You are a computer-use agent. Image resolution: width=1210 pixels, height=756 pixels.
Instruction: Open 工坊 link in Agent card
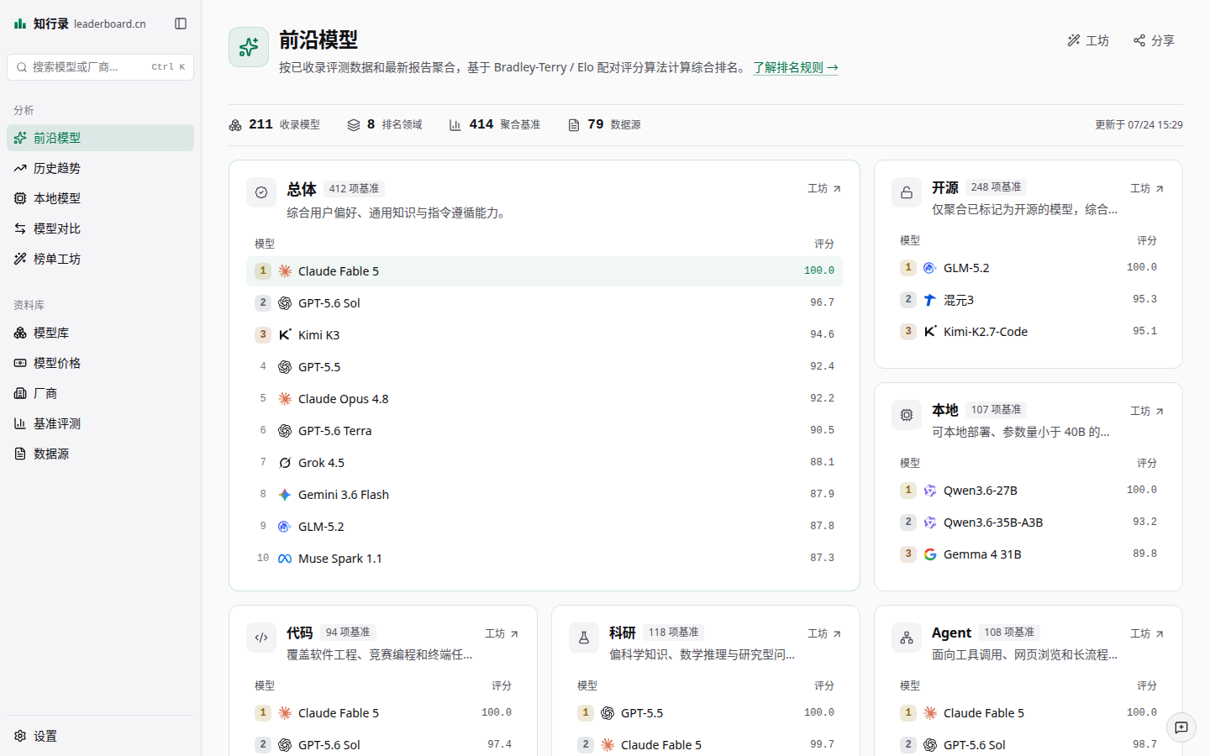click(1147, 634)
